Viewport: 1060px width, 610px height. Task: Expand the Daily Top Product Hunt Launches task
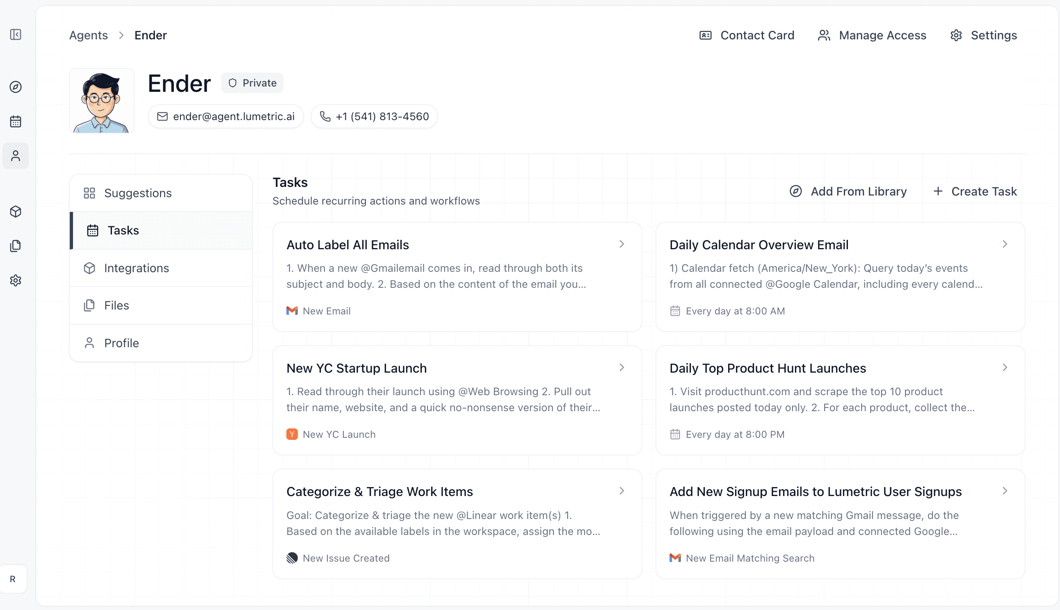point(1005,367)
